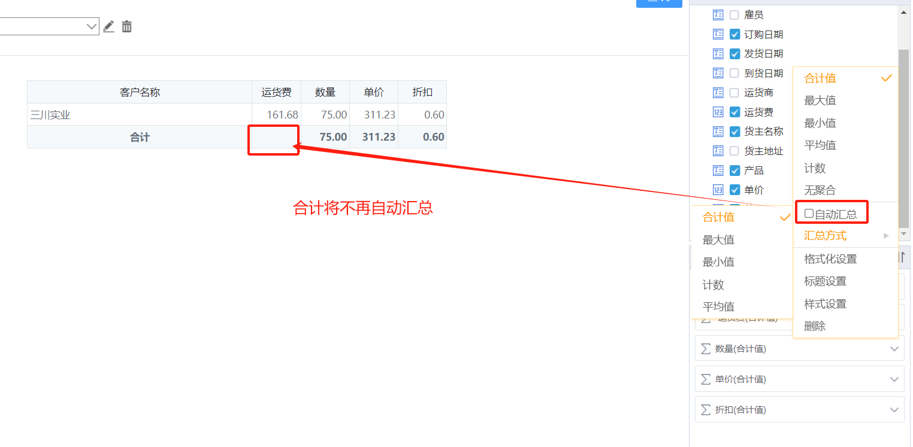Click the pencil edit icon
Viewport: 913px width, 447px height.
point(108,26)
